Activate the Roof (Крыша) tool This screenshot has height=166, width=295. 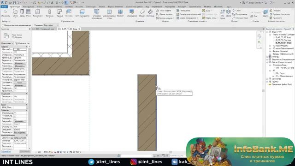60,13
